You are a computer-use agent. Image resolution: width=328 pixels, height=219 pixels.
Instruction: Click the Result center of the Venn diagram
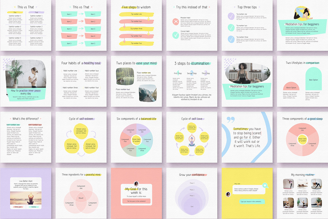coord(81,197)
